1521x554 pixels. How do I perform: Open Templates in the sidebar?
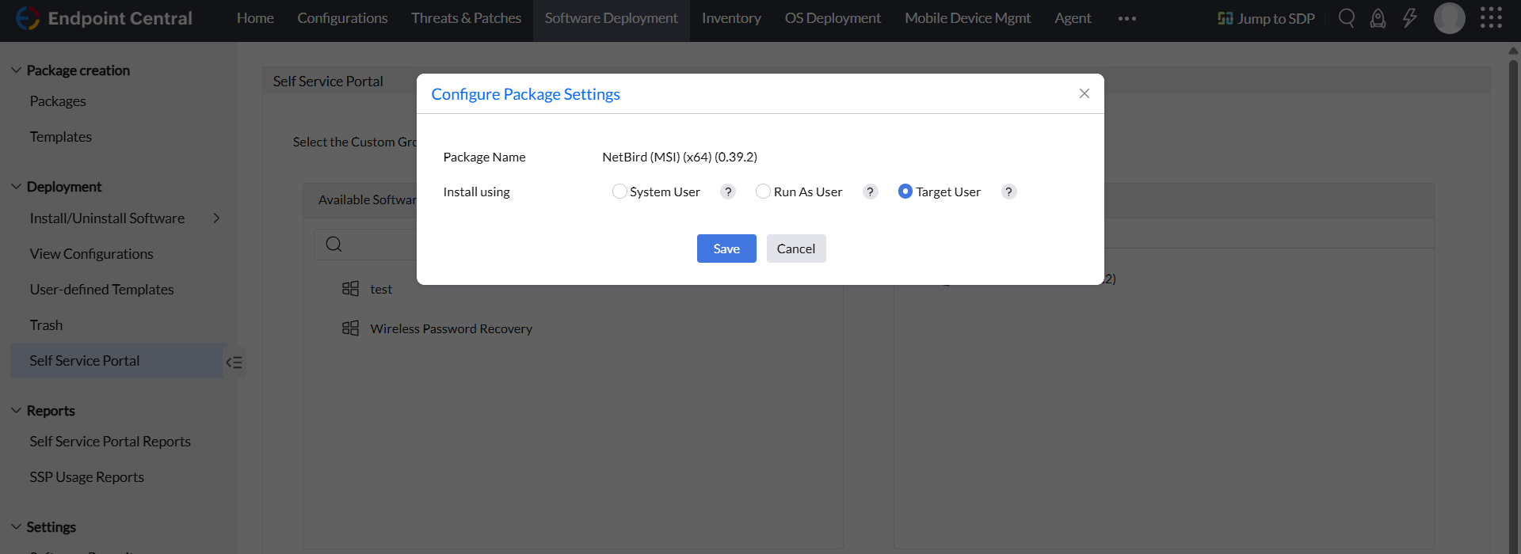(x=60, y=137)
